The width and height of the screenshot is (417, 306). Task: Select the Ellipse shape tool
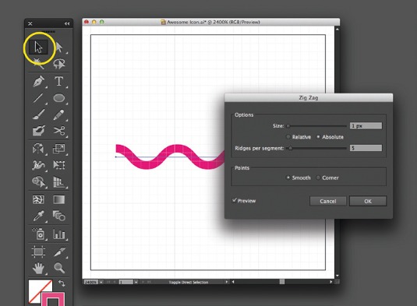tap(59, 98)
